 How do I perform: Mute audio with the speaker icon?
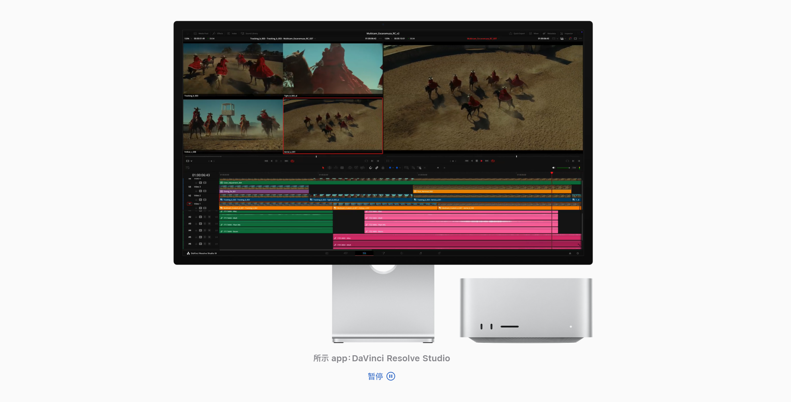[553, 168]
